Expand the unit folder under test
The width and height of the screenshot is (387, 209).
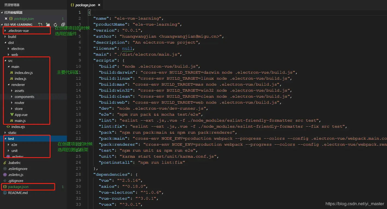tap(8, 151)
